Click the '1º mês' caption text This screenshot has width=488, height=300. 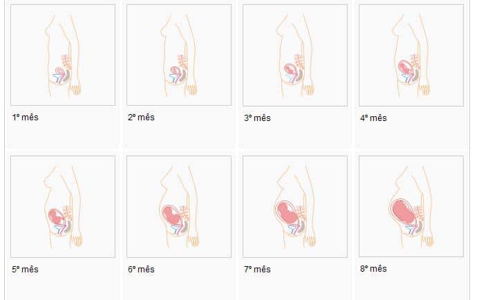[25, 118]
